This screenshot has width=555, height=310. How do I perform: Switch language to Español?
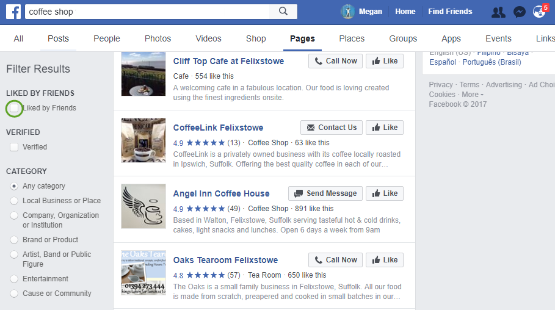tap(443, 62)
